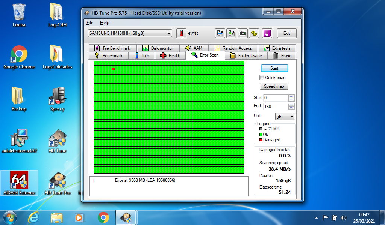Image resolution: width=385 pixels, height=225 pixels.
Task: Select HD Tune Pro desktop shortcut
Action: pyautogui.click(x=58, y=183)
